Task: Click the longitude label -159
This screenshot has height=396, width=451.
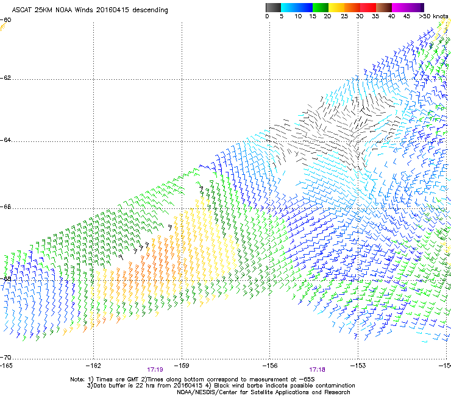Action: 182,366
